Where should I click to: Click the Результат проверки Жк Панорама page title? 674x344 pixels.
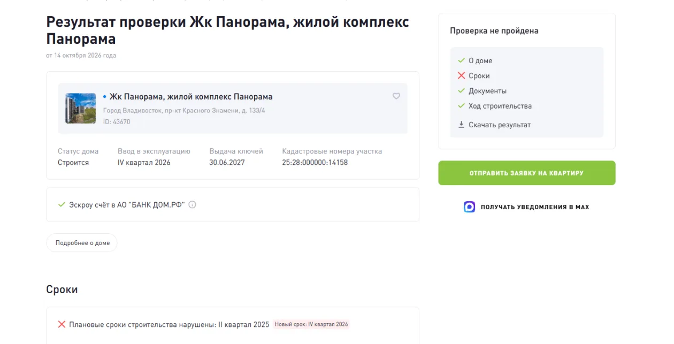tap(227, 30)
